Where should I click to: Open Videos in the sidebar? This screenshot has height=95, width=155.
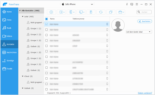(9, 36)
